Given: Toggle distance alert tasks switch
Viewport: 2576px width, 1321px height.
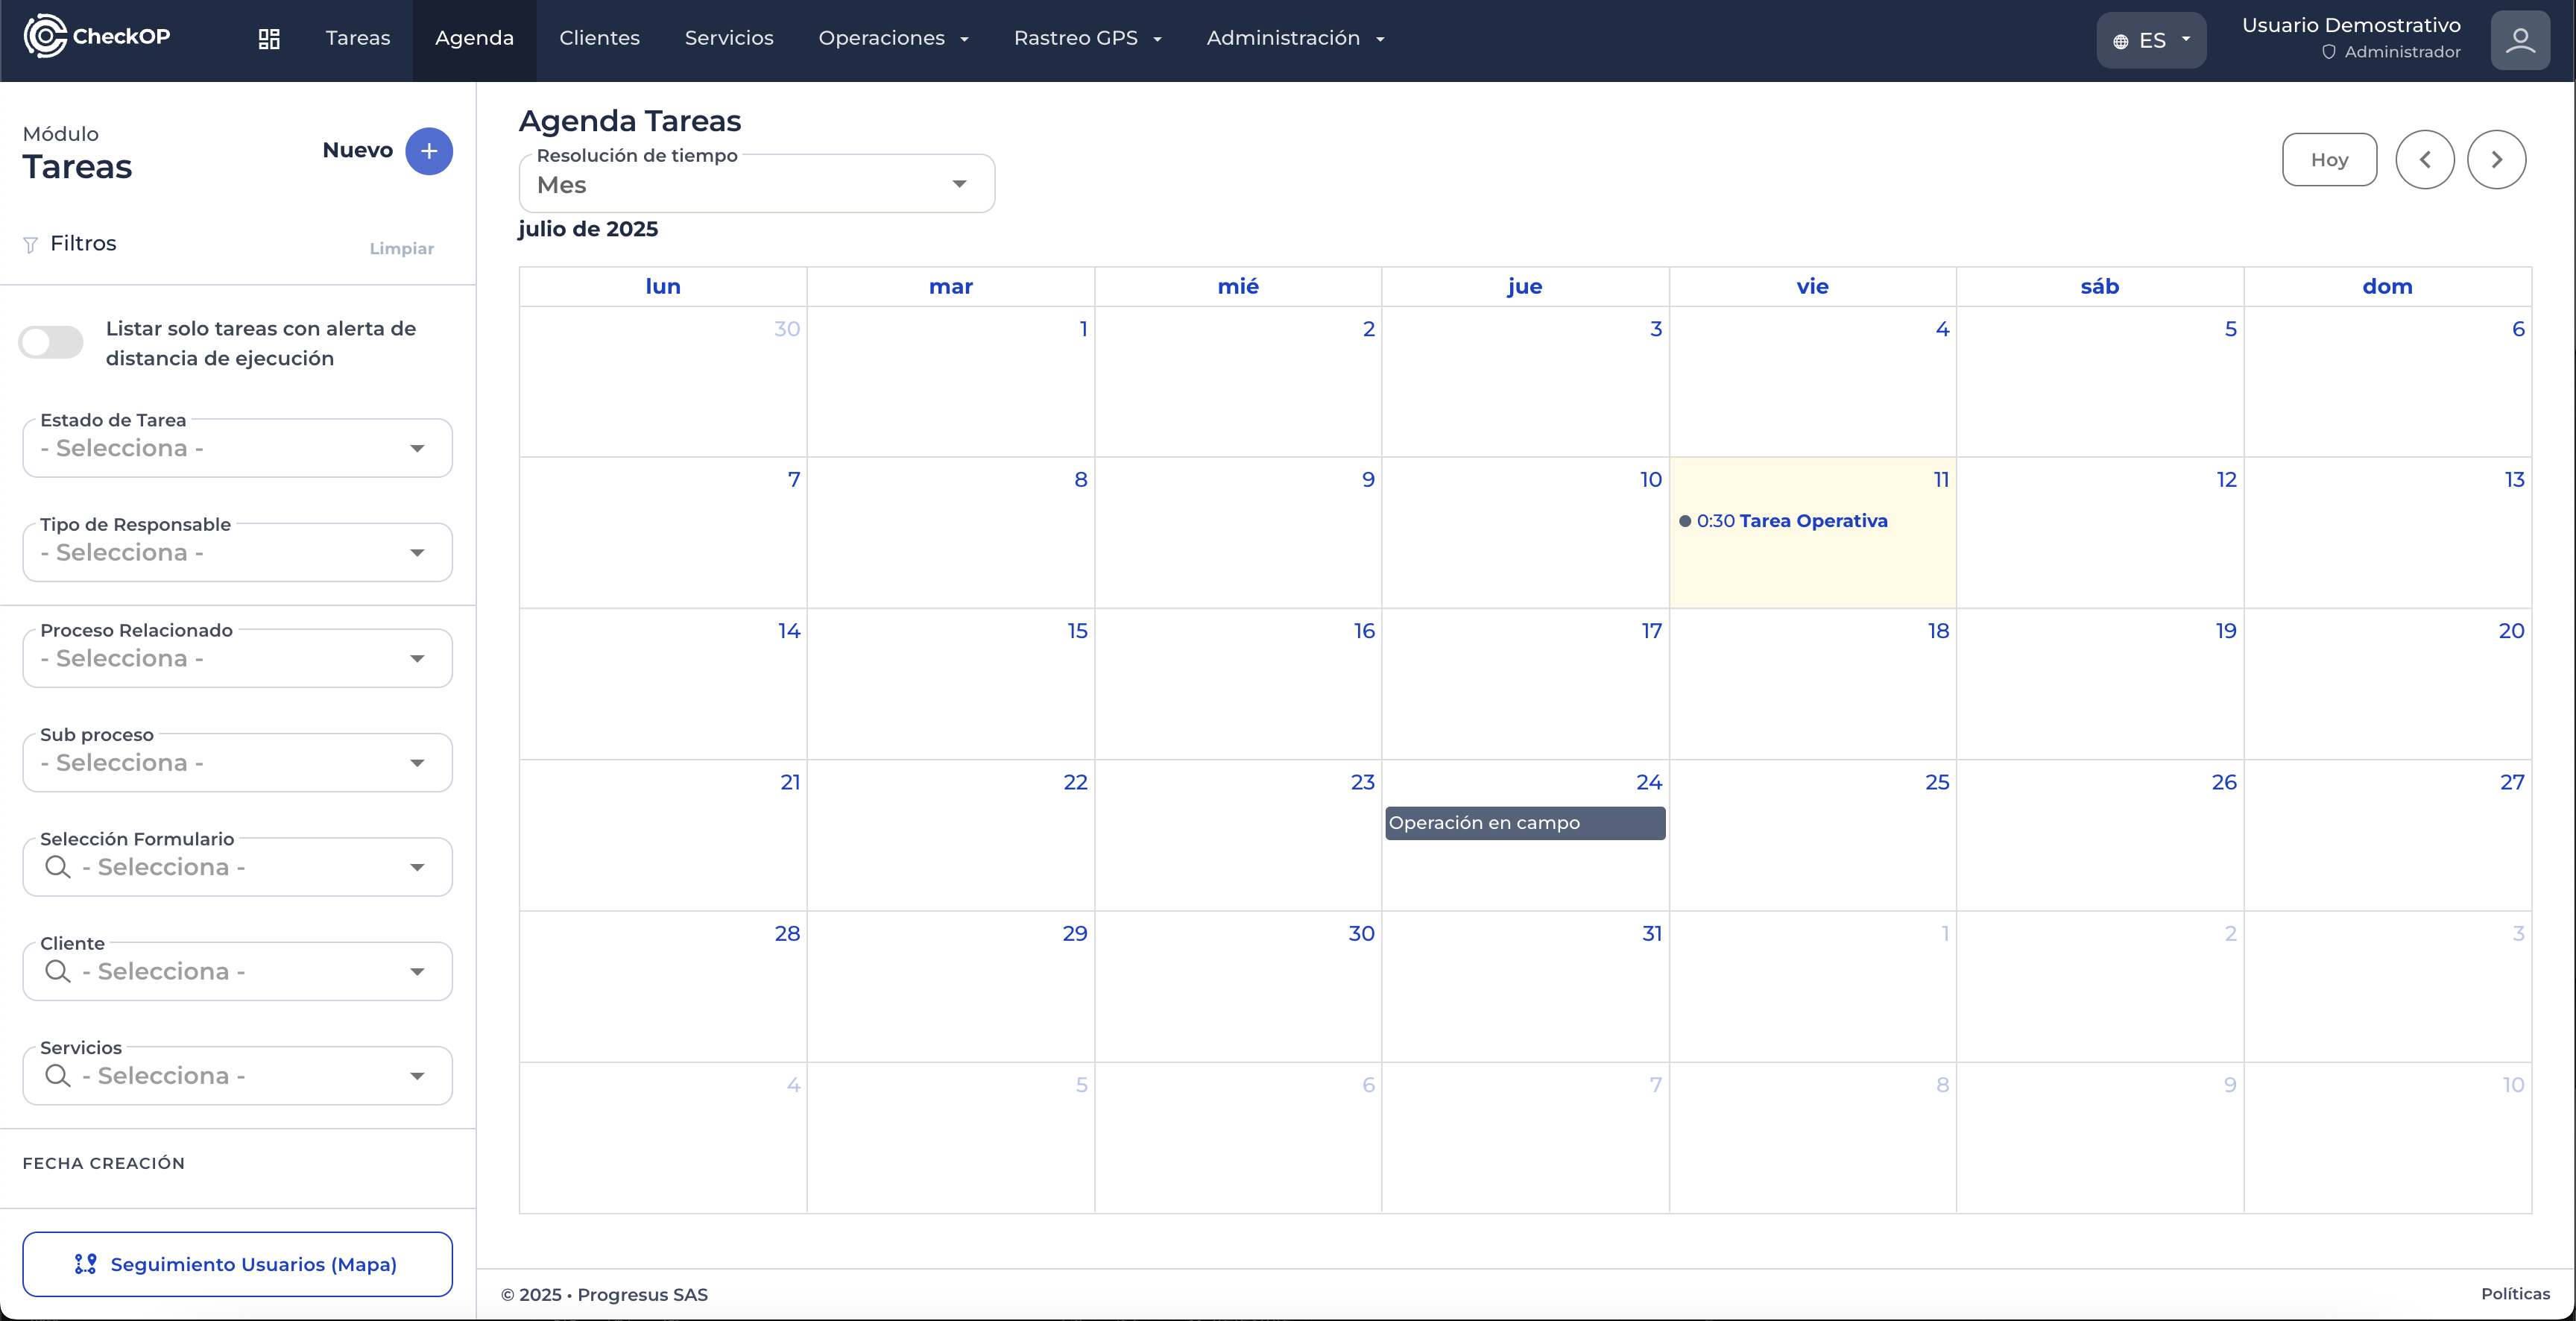Looking at the screenshot, I should tap(51, 342).
